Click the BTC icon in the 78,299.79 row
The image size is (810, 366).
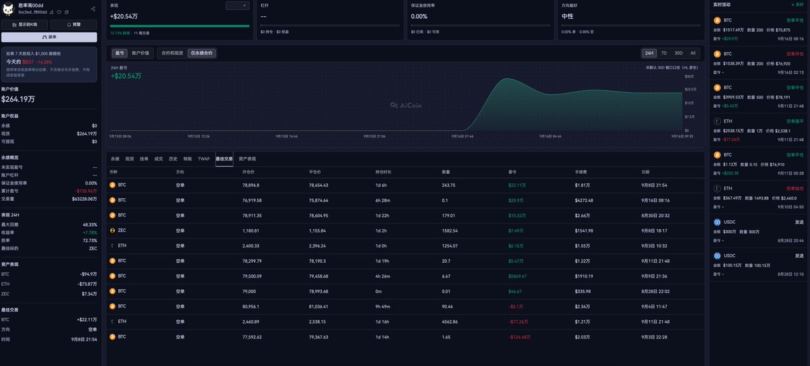[113, 261]
